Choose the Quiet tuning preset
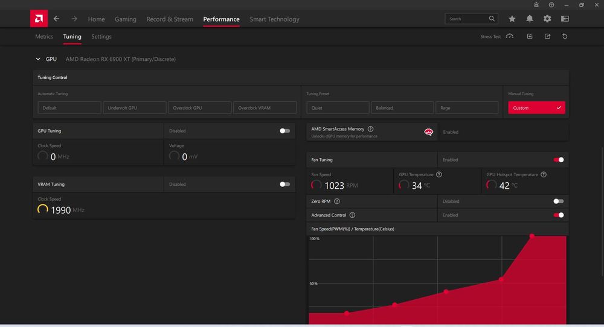This screenshot has height=327, width=604. pos(338,108)
